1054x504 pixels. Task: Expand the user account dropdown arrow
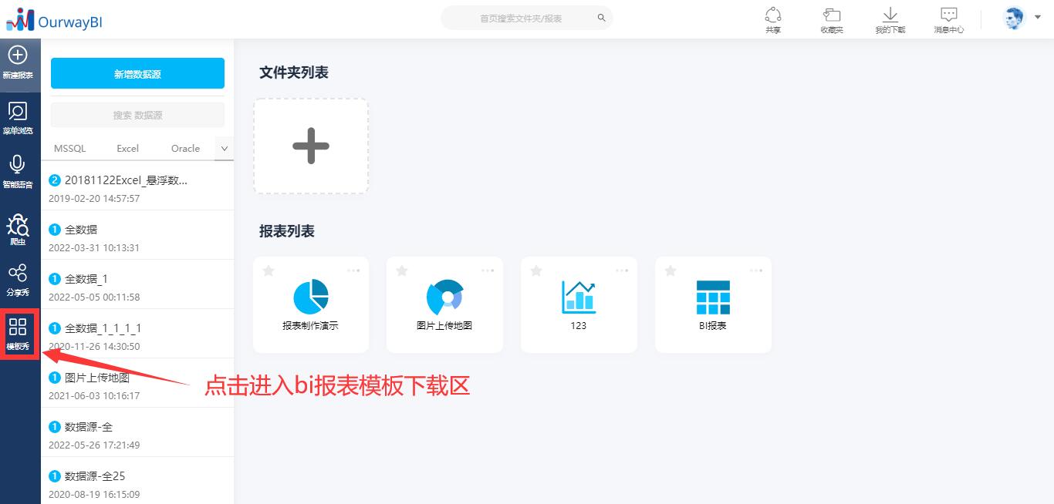click(1038, 17)
